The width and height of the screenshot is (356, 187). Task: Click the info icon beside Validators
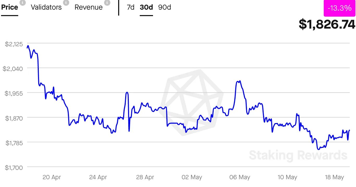click(66, 3)
